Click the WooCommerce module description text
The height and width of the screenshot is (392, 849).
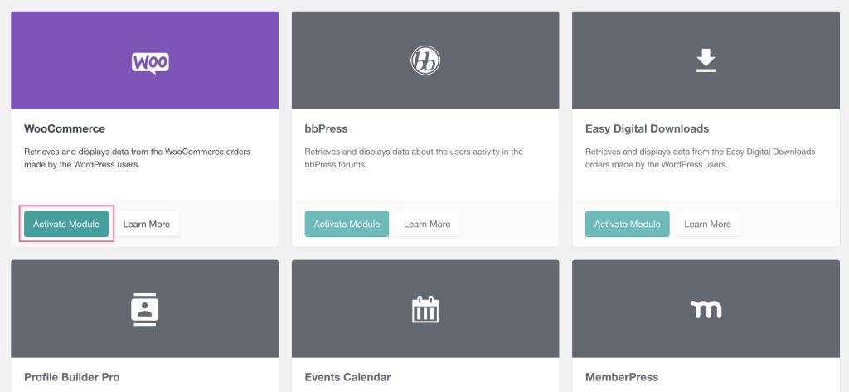point(137,158)
